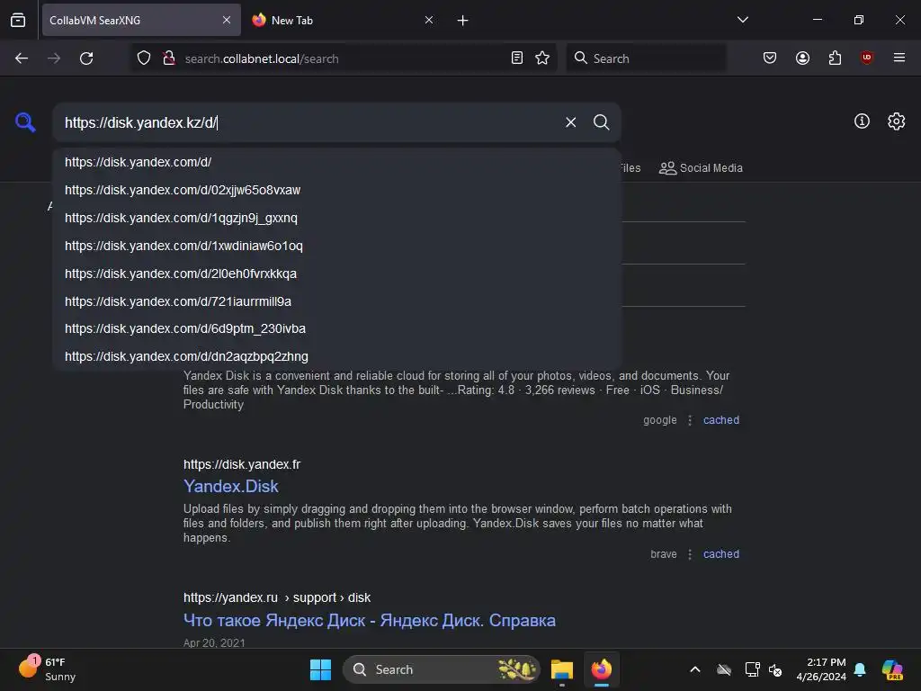Click the OneDrive cloud tray icon
The height and width of the screenshot is (691, 921).
pyautogui.click(x=724, y=669)
